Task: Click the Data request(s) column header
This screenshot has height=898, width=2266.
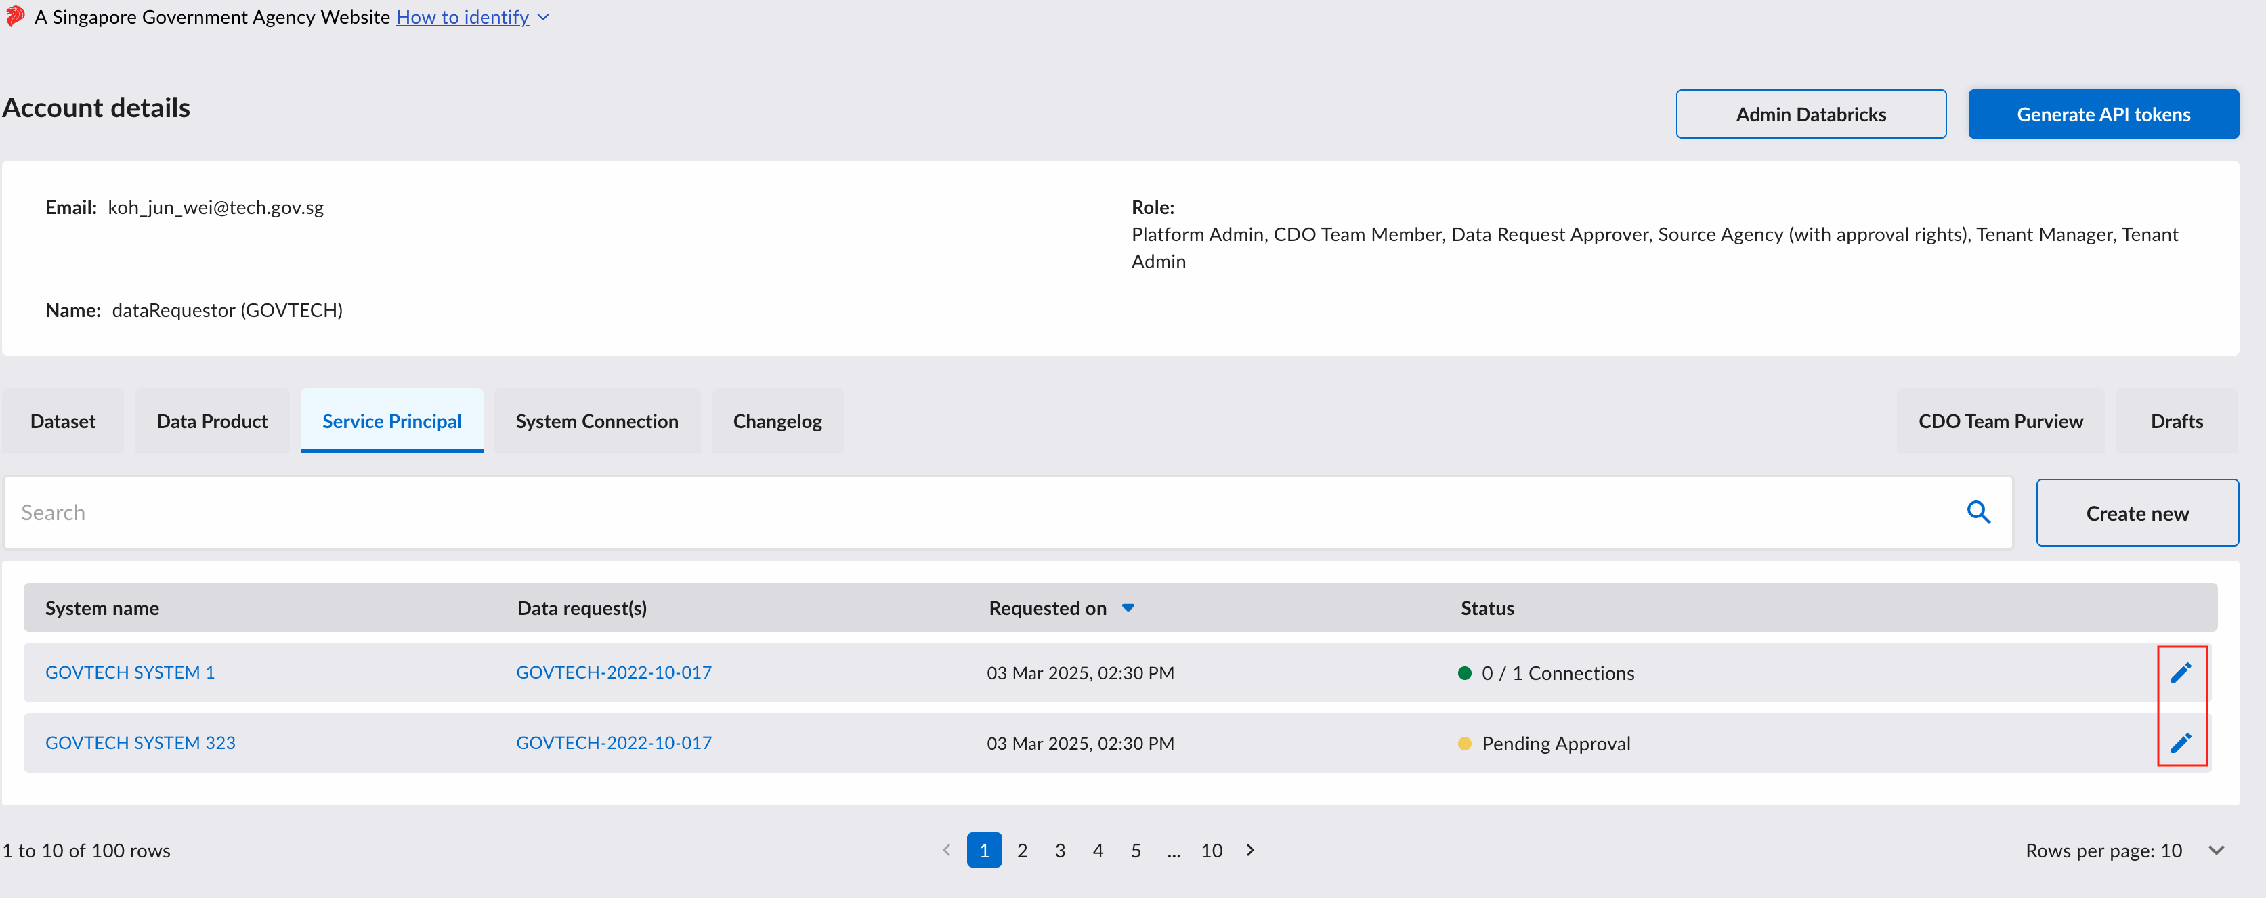Action: pos(582,607)
